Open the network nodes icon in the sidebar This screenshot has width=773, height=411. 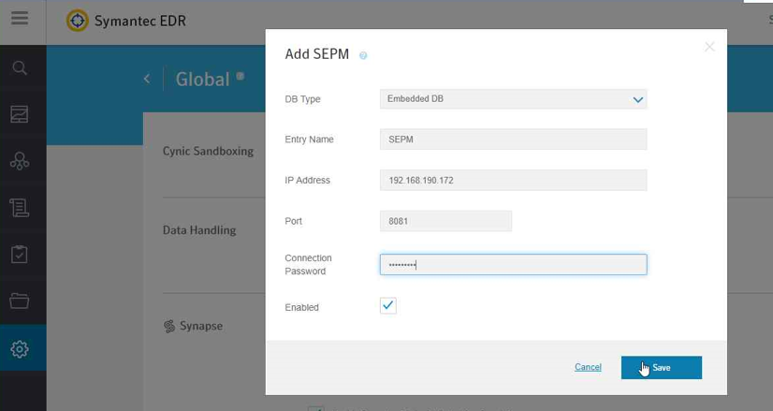[x=20, y=161]
